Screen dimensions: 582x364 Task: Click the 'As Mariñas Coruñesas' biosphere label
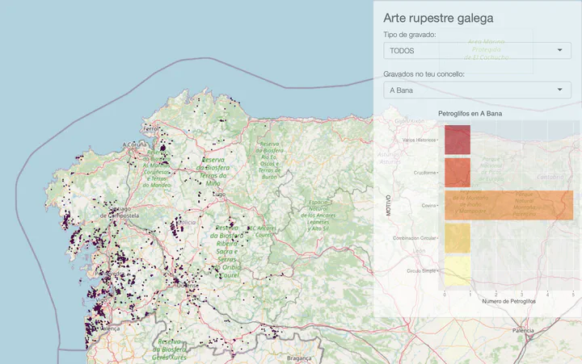point(157,169)
